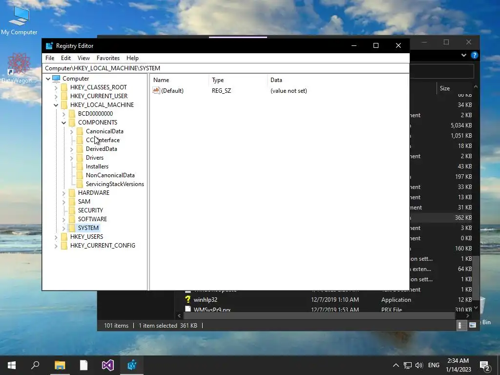Collapse the Computer root node
The width and height of the screenshot is (500, 375).
pos(48,79)
